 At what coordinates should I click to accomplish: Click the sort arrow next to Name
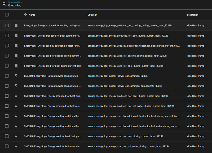coord(26,15)
